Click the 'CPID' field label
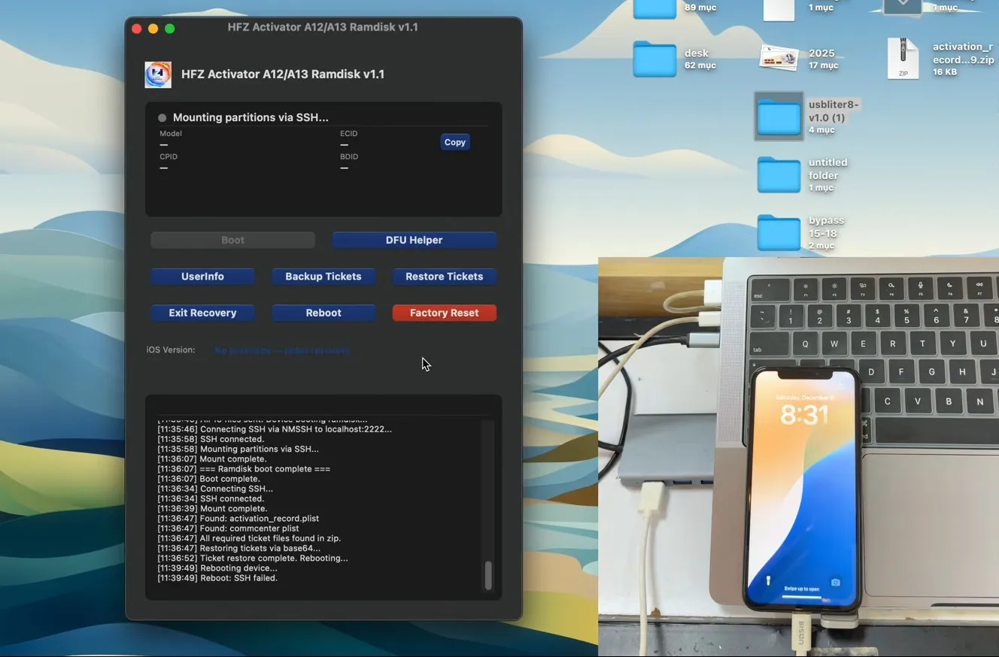This screenshot has width=999, height=657. click(169, 157)
